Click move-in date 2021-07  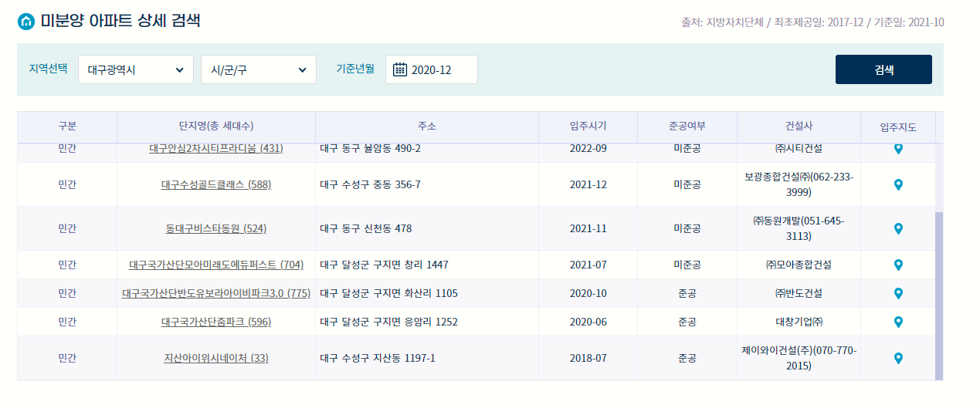pyautogui.click(x=588, y=265)
